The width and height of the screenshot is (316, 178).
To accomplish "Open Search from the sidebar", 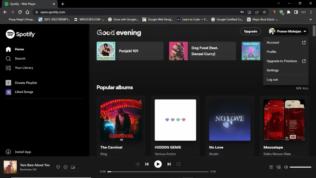I will 15,58.
